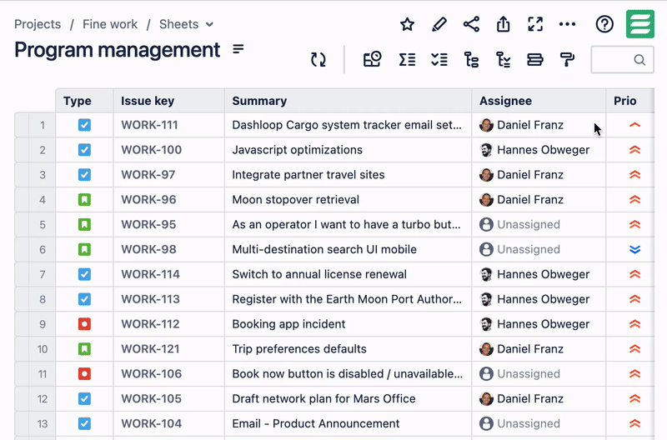
Task: Click the sigma sum-up toolbar icon
Action: [407, 59]
